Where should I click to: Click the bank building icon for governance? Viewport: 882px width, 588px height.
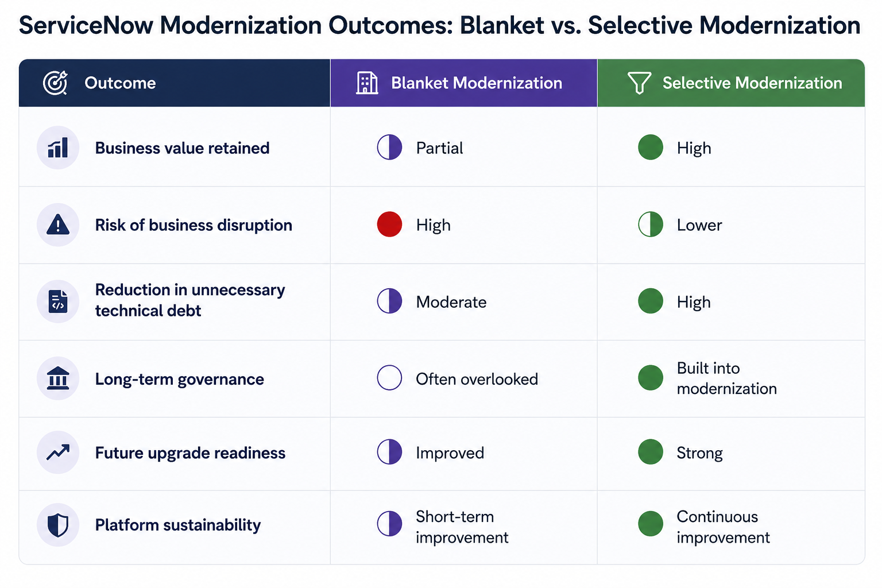(x=58, y=378)
